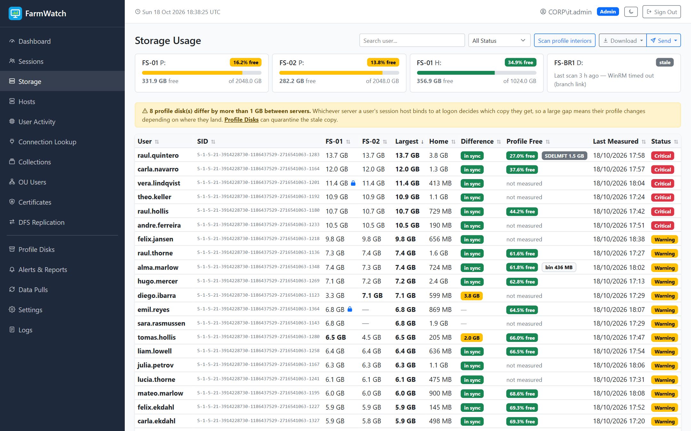This screenshot has height=431, width=691.
Task: Click the Connection Lookup plug icon
Action: click(x=12, y=142)
